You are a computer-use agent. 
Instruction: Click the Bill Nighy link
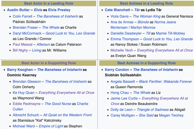[20, 50]
